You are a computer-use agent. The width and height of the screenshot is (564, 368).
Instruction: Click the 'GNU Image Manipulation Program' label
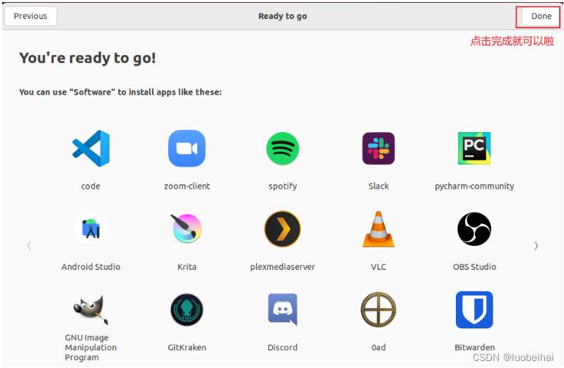tap(90, 348)
